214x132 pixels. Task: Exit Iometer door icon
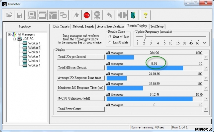coord(133,15)
